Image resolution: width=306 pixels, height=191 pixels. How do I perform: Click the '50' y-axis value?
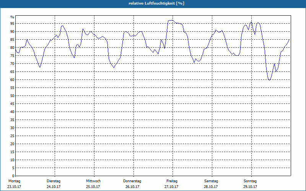(x=12, y=96)
